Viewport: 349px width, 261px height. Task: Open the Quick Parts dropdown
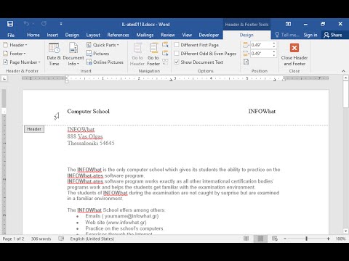pyautogui.click(x=103, y=45)
